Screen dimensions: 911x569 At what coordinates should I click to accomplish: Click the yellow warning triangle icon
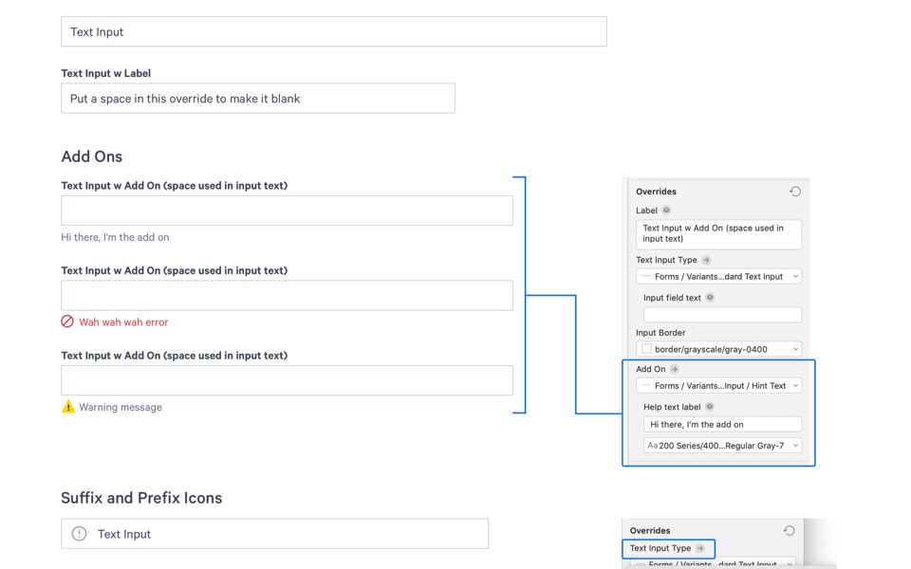coord(68,407)
